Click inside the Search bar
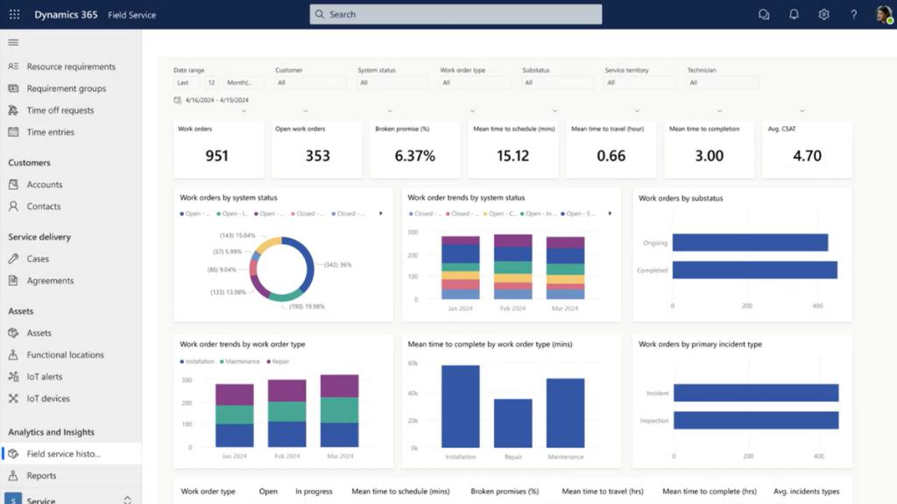Viewport: 897px width, 504px height. coord(455,14)
